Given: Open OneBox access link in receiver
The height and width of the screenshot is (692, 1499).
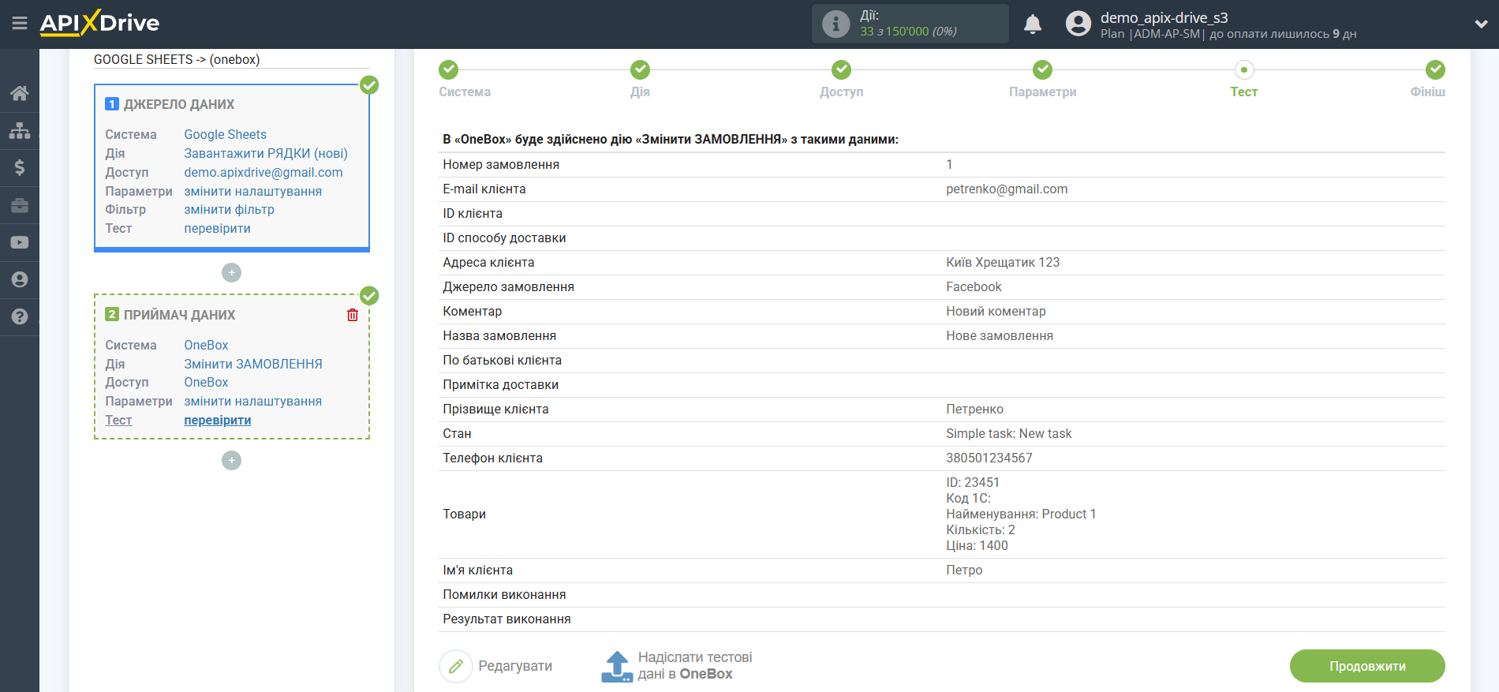Looking at the screenshot, I should click(206, 383).
